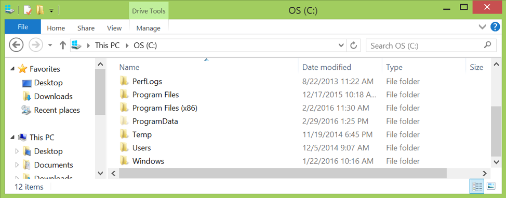
Task: Open the File menu
Action: [x=23, y=27]
